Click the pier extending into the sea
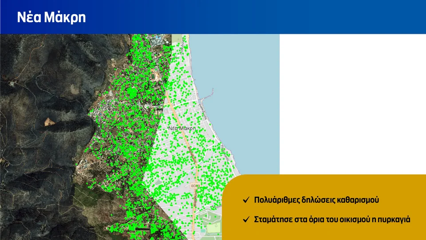Viewport: 426px width, 240px height. tap(206, 94)
